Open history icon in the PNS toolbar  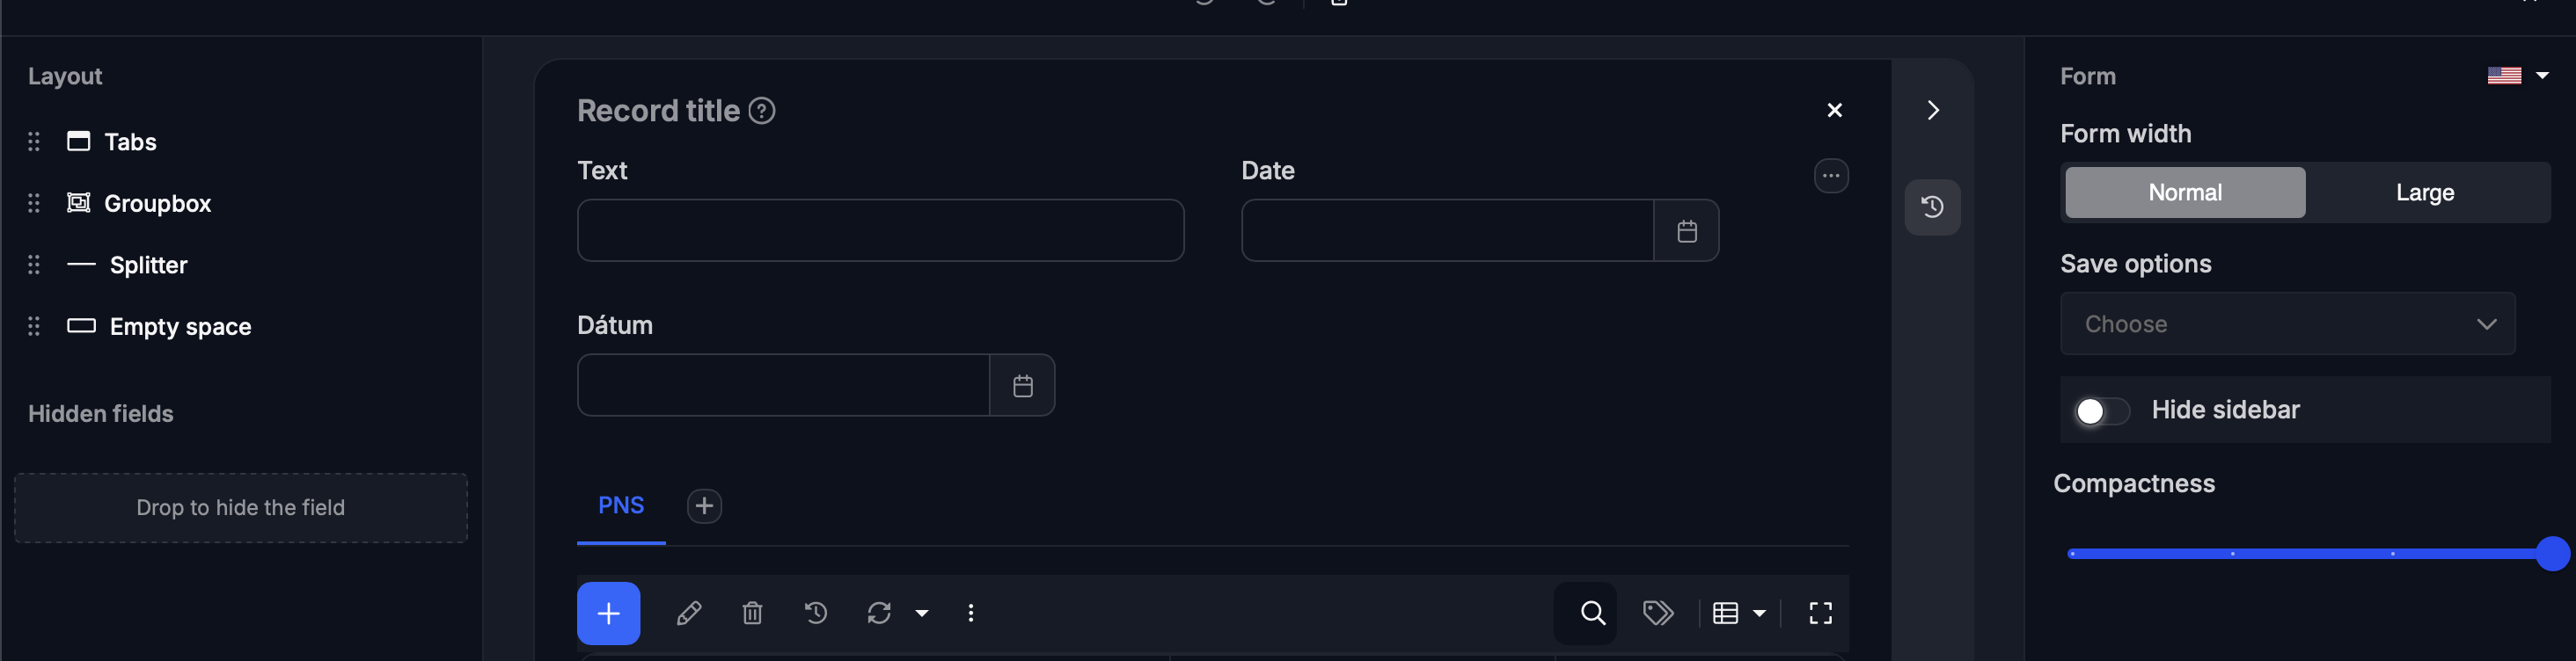(x=816, y=613)
